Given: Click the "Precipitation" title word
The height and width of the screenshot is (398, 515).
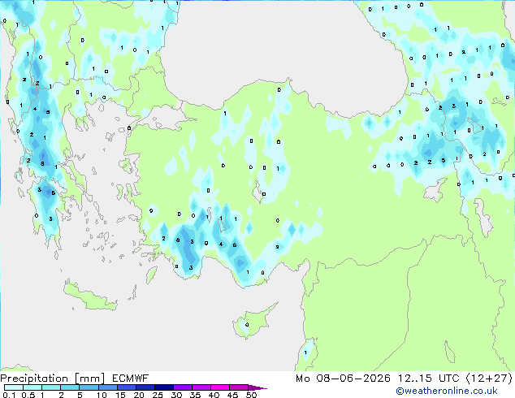Looking at the screenshot, I should (34, 379).
